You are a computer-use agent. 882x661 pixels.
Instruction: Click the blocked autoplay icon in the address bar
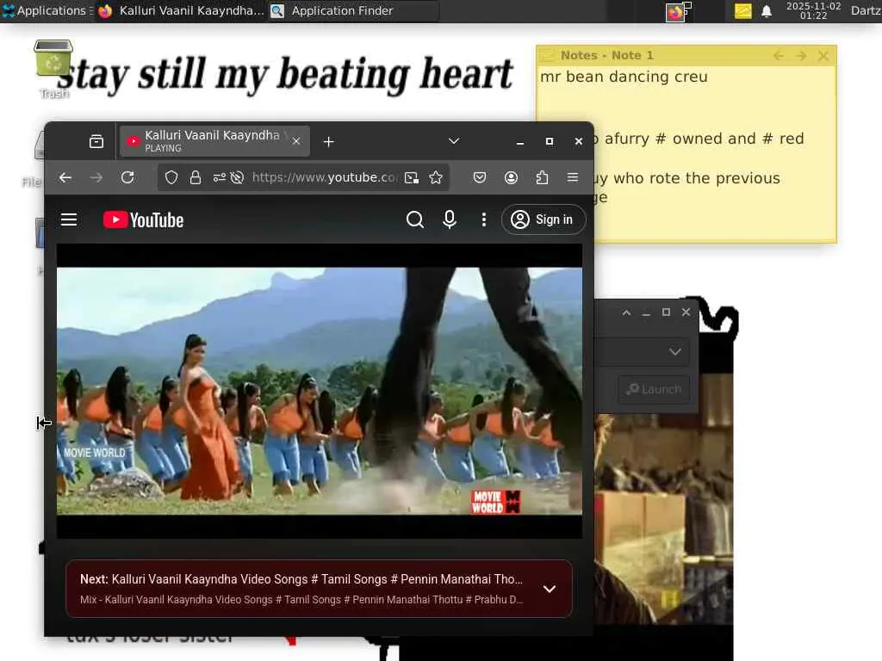(238, 177)
